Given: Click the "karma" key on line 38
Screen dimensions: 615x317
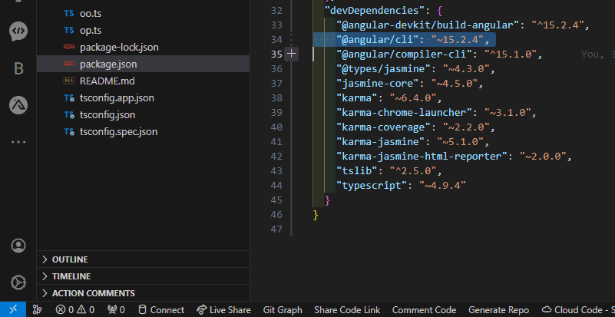Looking at the screenshot, I should pyautogui.click(x=356, y=98).
